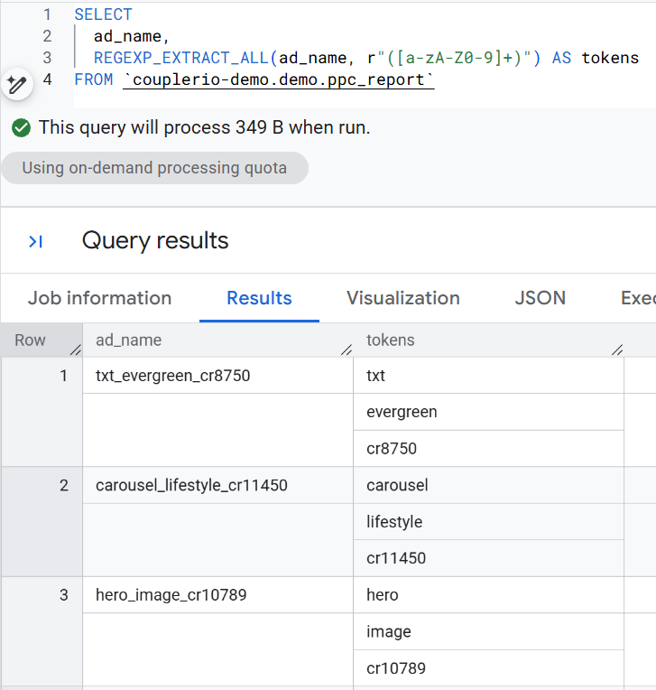Click the tokens alias in the query
The width and height of the screenshot is (656, 690).
tap(610, 58)
